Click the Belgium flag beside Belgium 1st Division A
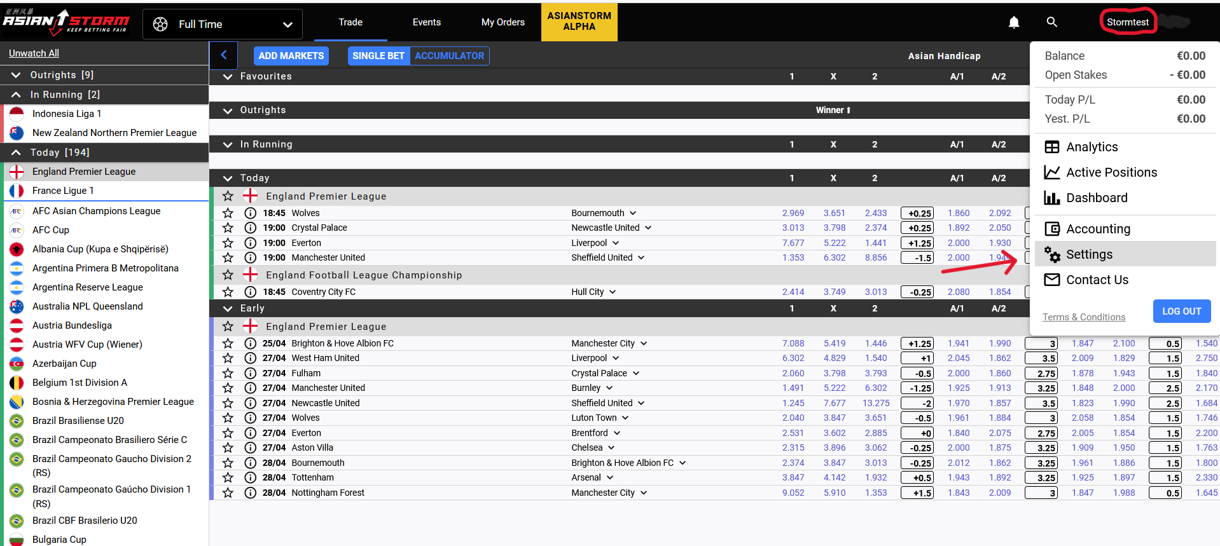 pos(17,383)
